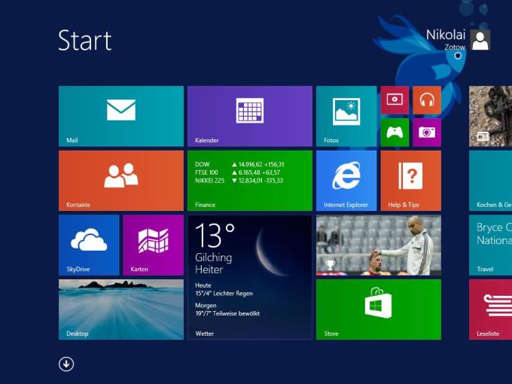The width and height of the screenshot is (512, 384).
Task: Click the Nikolai user account picture
Action: [480, 40]
